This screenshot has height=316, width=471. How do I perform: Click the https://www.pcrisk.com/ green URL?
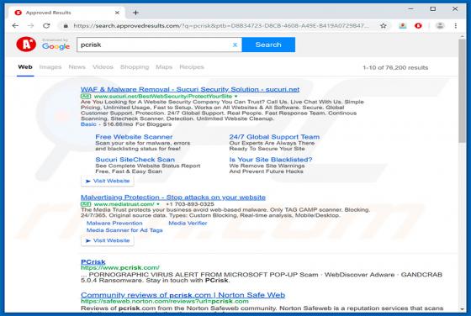(120, 268)
